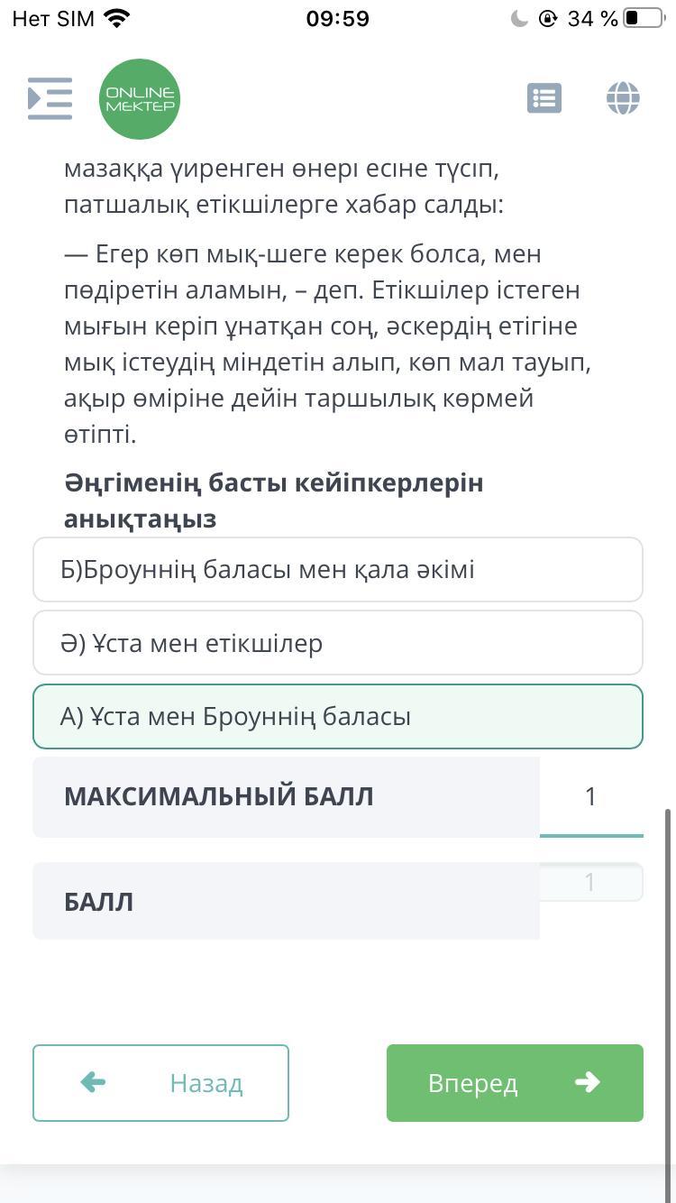Go back with the Назад button
The image size is (676, 1203).
[160, 1082]
